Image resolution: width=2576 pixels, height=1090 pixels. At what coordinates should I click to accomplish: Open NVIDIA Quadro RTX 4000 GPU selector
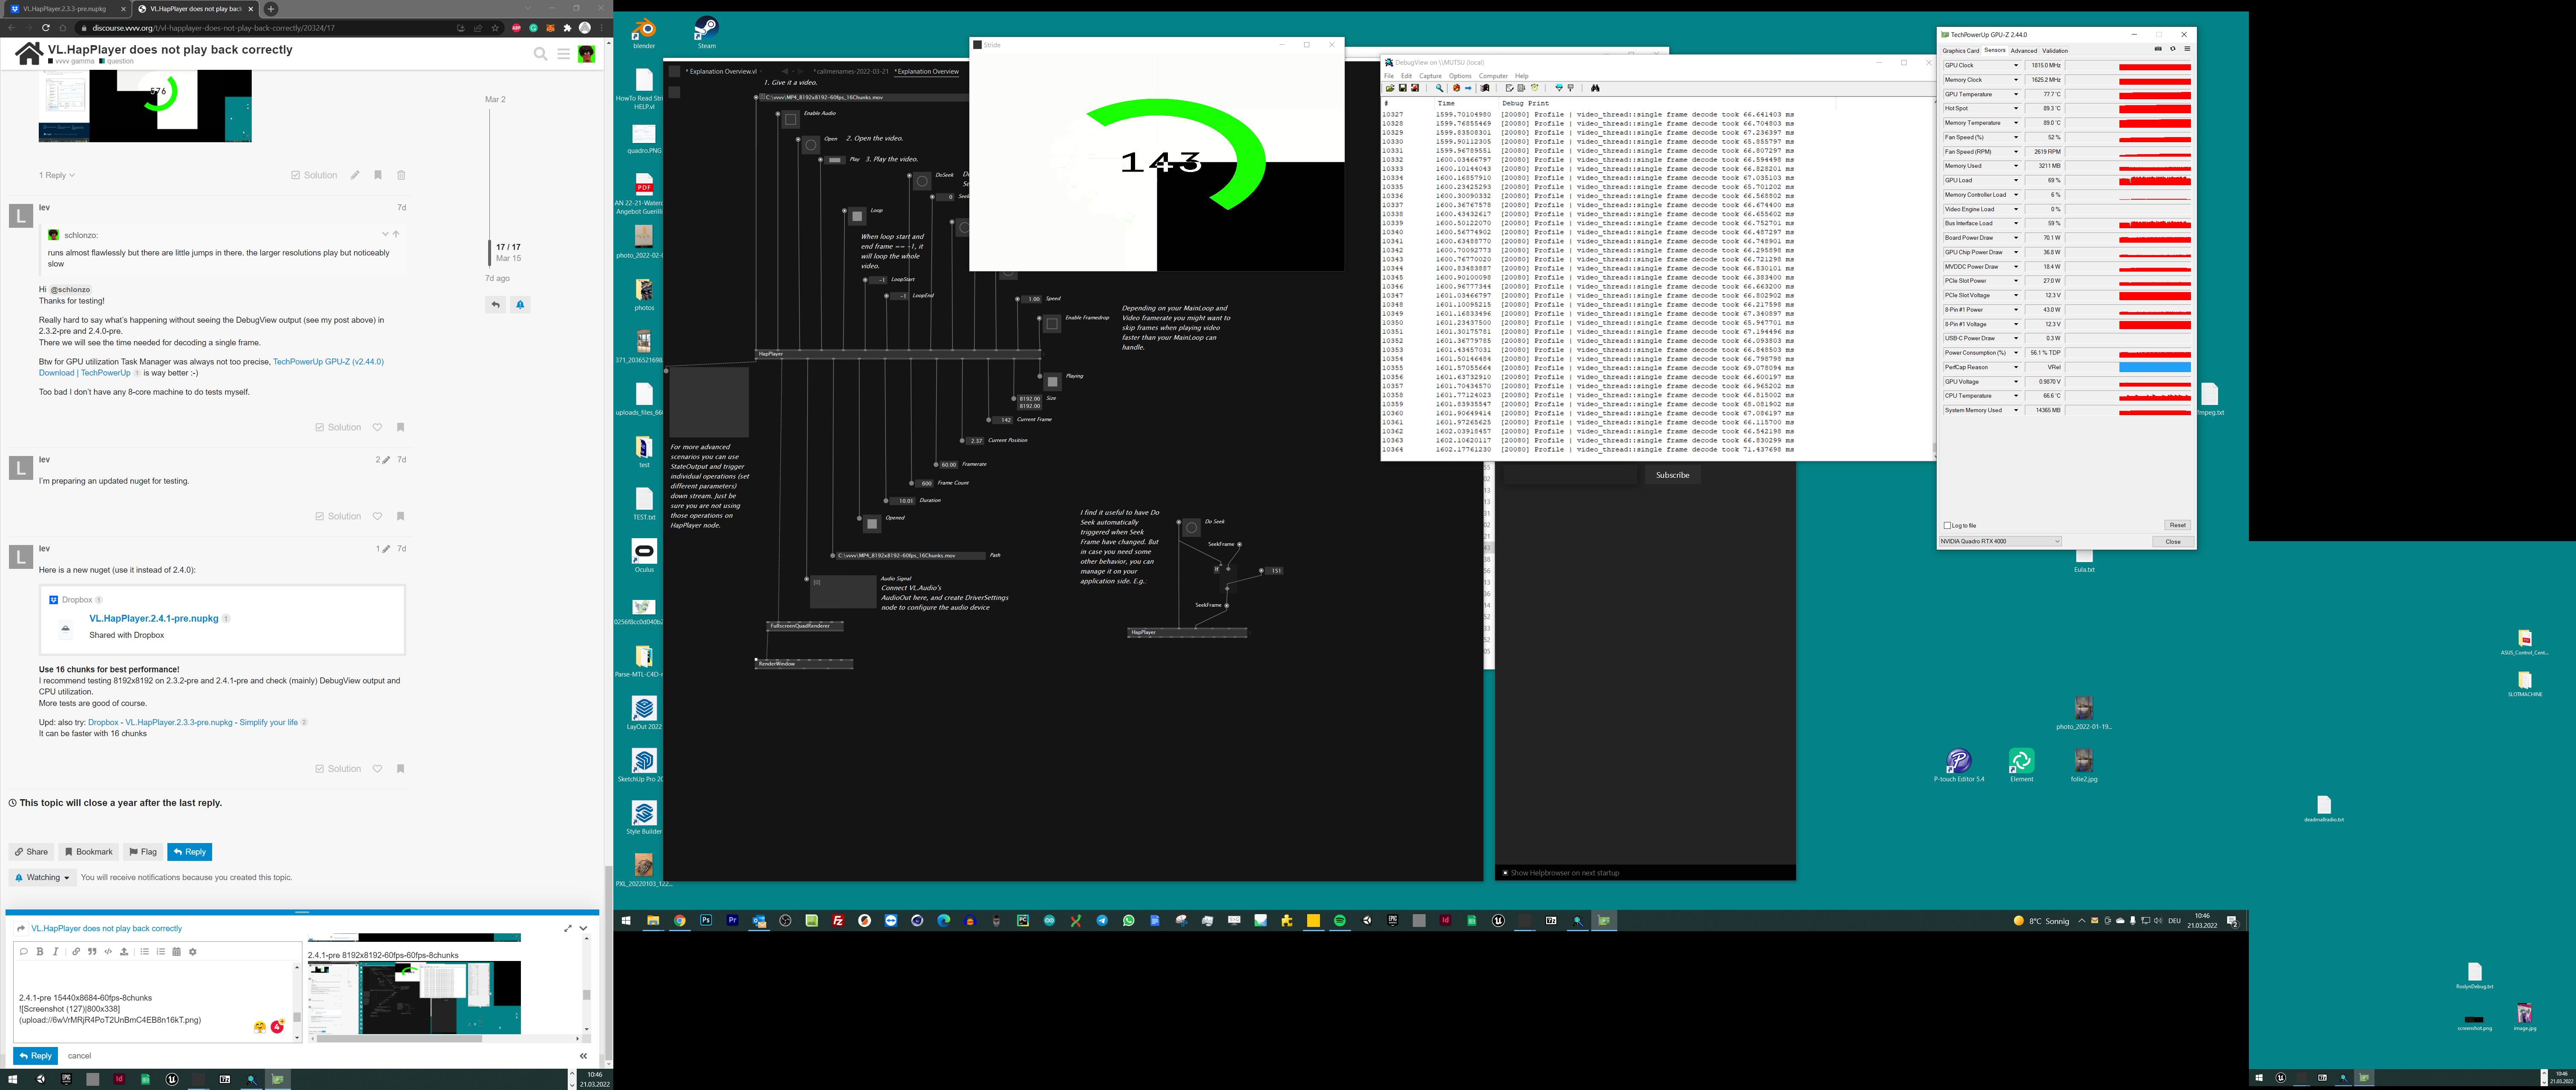(2000, 541)
